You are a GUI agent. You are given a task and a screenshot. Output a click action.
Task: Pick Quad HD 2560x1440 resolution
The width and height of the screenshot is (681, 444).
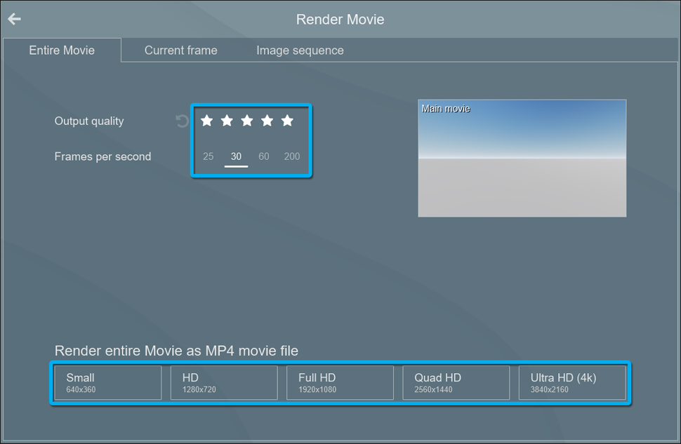[x=456, y=382]
